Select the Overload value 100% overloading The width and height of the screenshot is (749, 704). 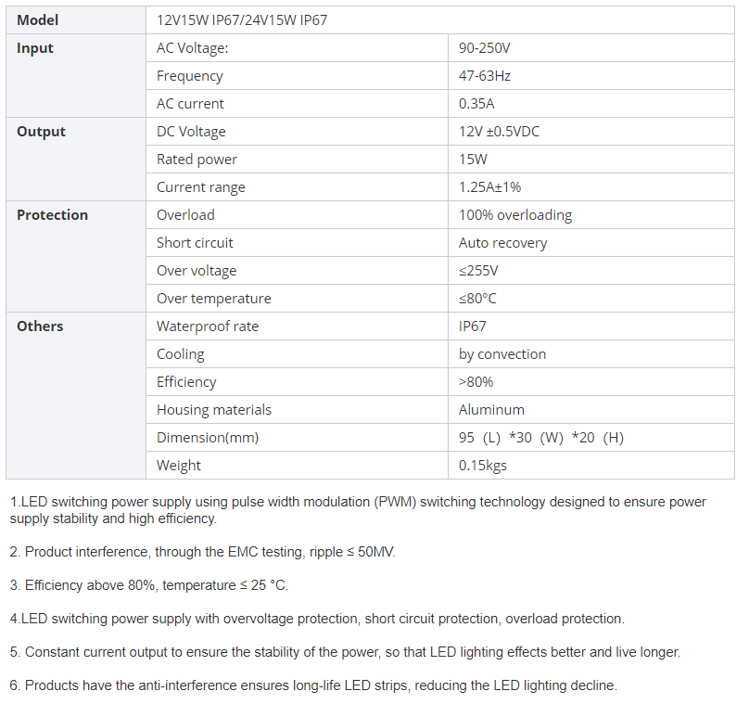(x=515, y=215)
